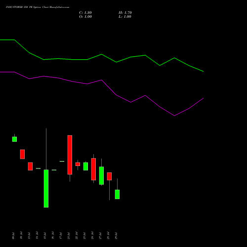The image size is (247, 247).
Task: Click the chart title text at top left
Action: (x=38, y=7)
